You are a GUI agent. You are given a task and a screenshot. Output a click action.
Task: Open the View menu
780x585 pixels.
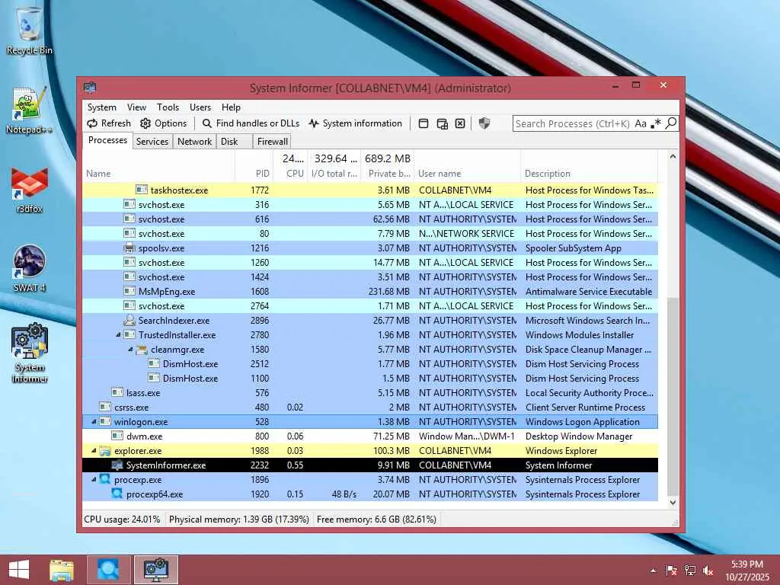tap(136, 107)
